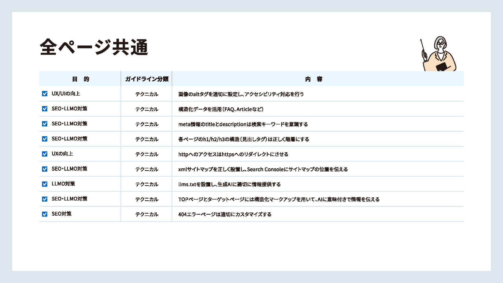503x283 pixels.
Task: Select the alt tag accessibility text
Action: pyautogui.click(x=241, y=94)
